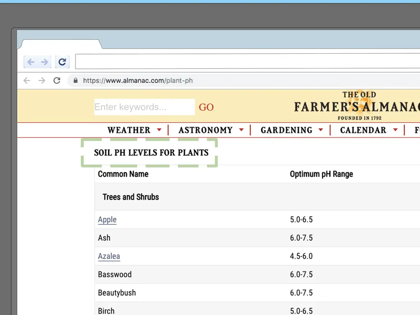420x315 pixels.
Task: Select the blank browser tab at top
Action: click(62, 44)
